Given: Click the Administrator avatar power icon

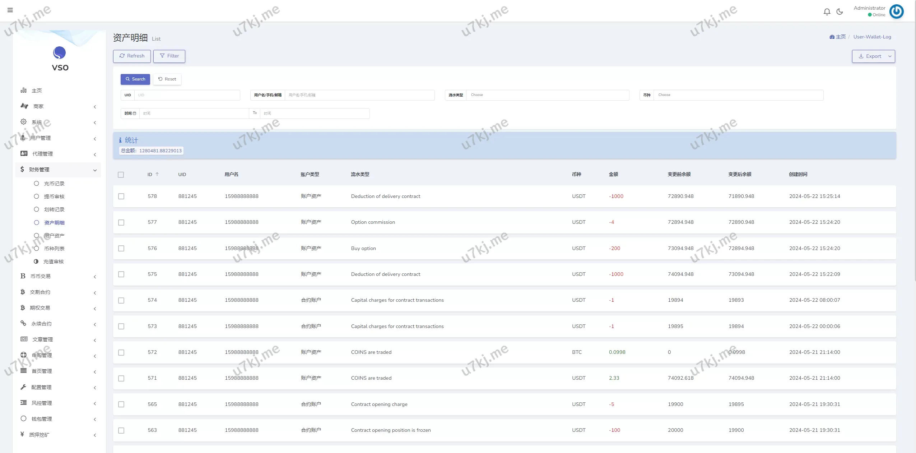Looking at the screenshot, I should 896,11.
